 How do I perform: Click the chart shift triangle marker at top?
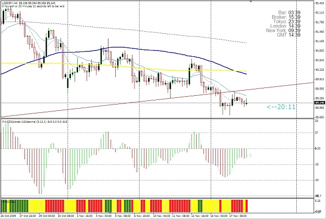pyautogui.click(x=251, y=1)
